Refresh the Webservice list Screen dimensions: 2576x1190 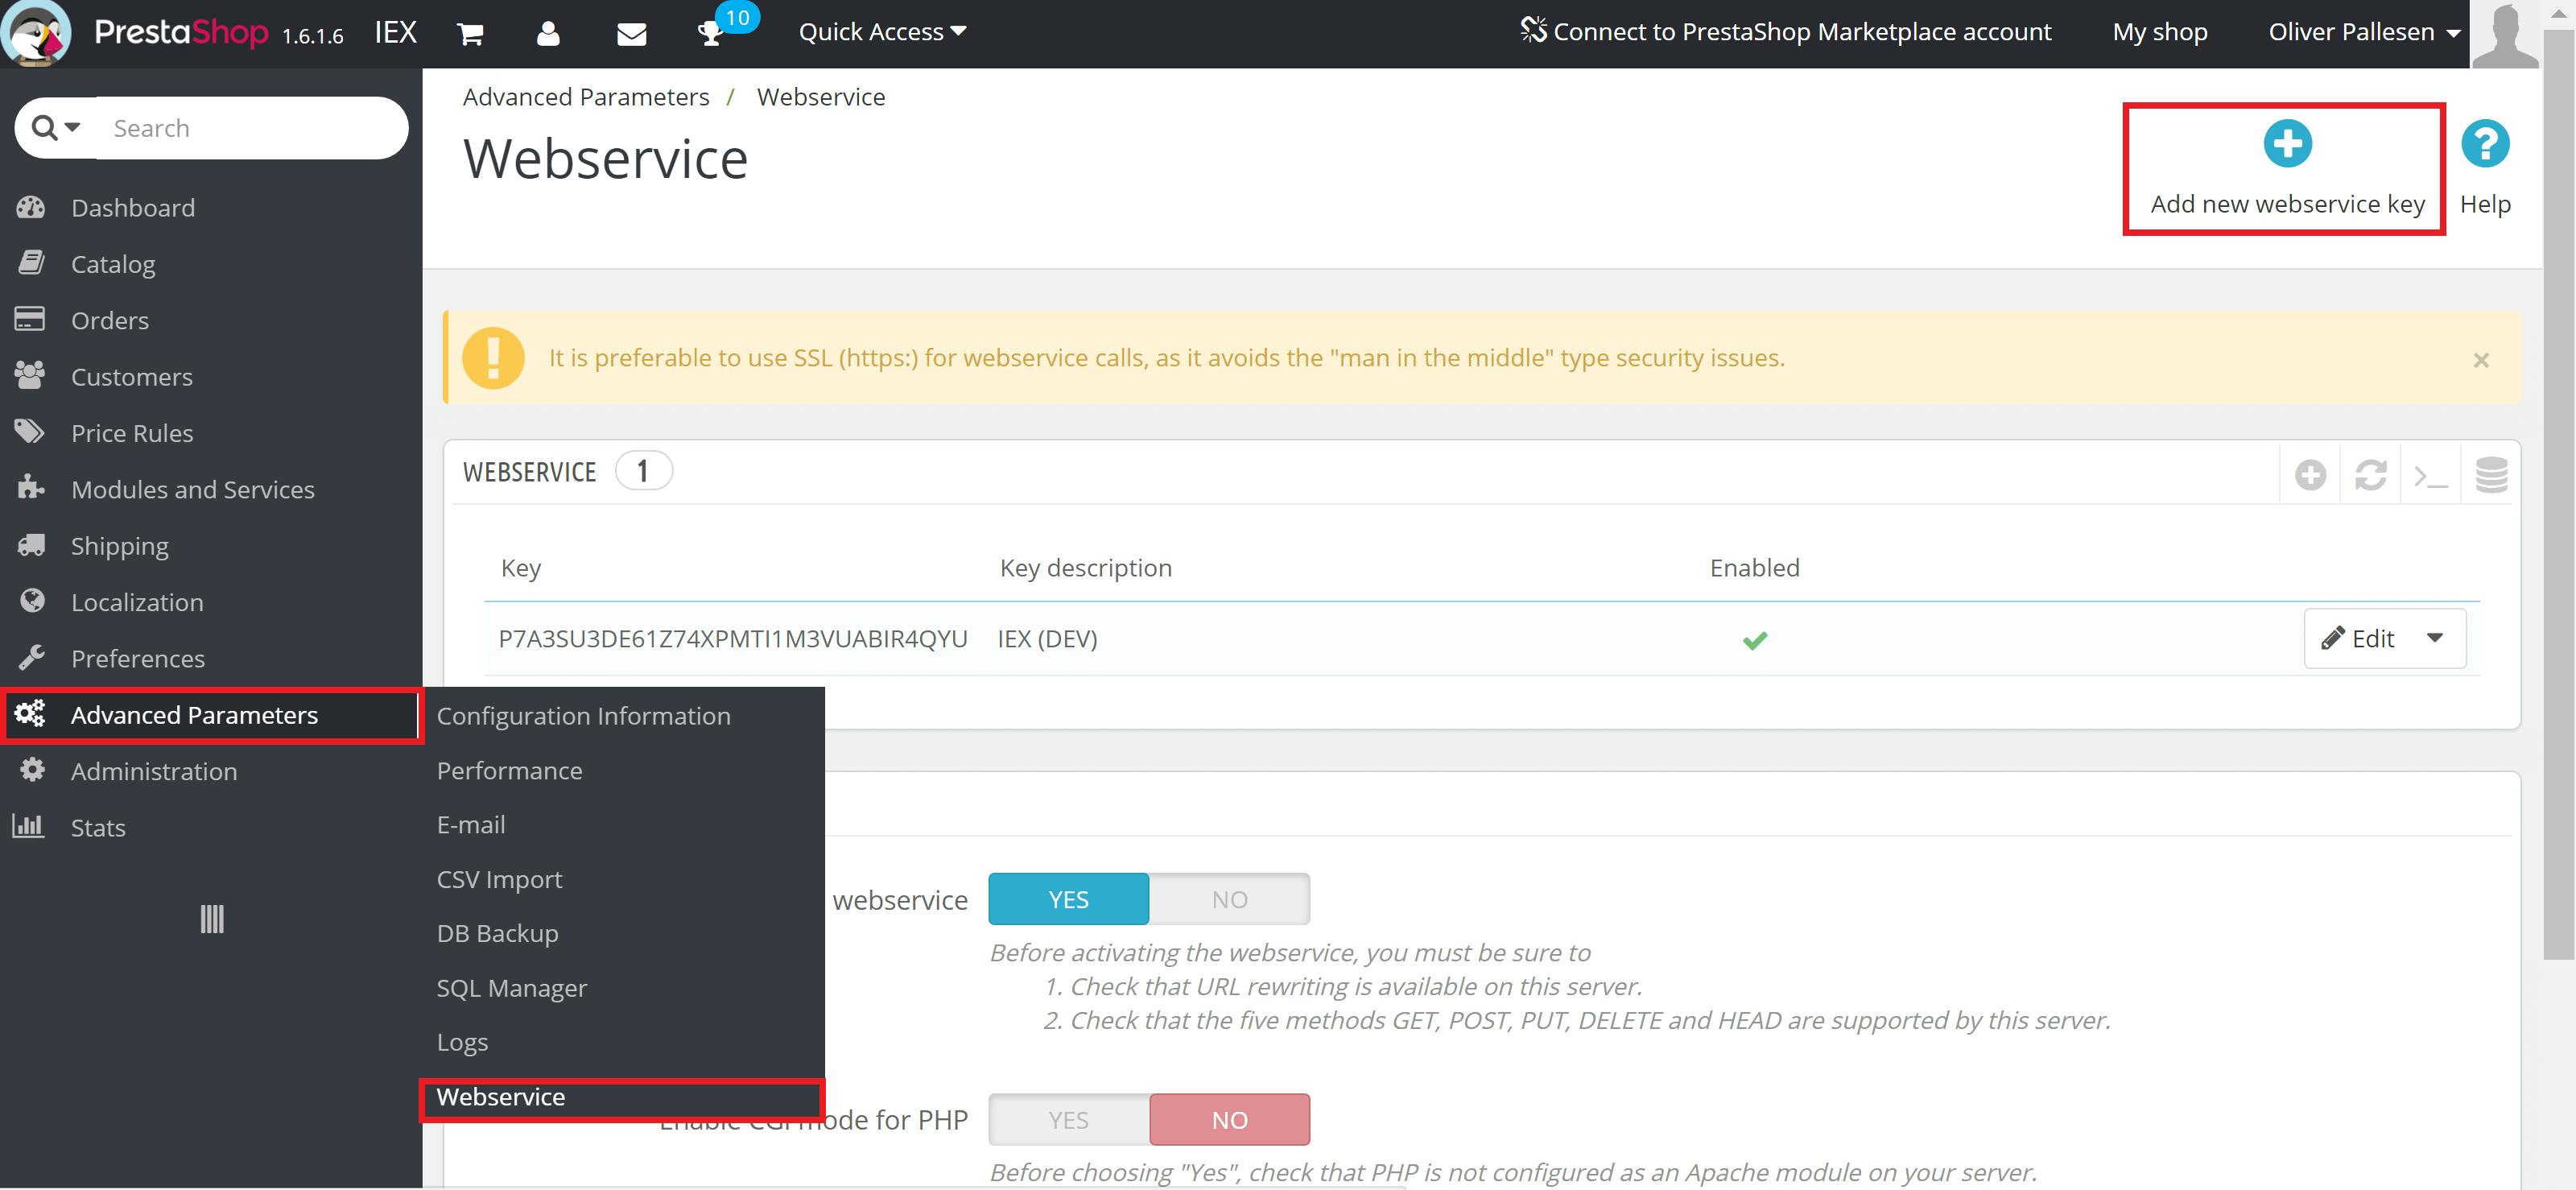point(2370,474)
